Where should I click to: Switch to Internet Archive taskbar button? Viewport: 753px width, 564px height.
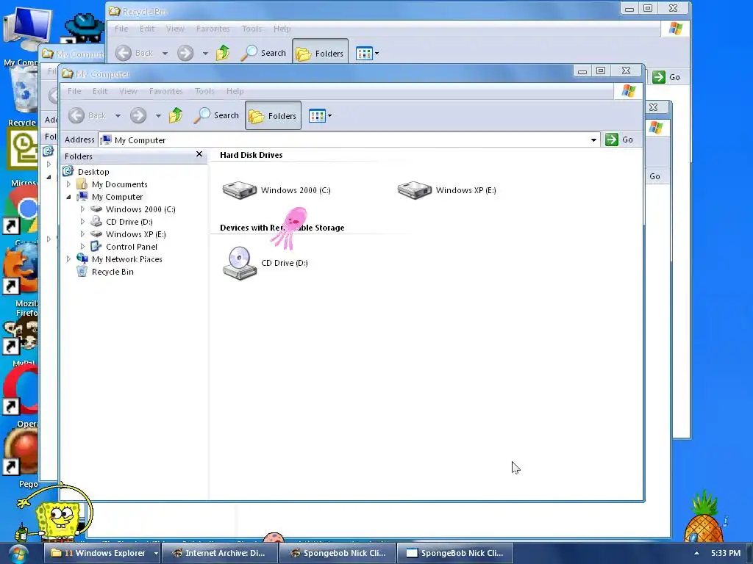(x=219, y=553)
